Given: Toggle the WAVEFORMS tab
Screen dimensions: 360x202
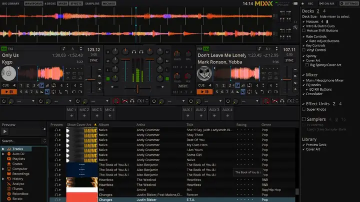Looking at the screenshot, I should tap(33, 3).
